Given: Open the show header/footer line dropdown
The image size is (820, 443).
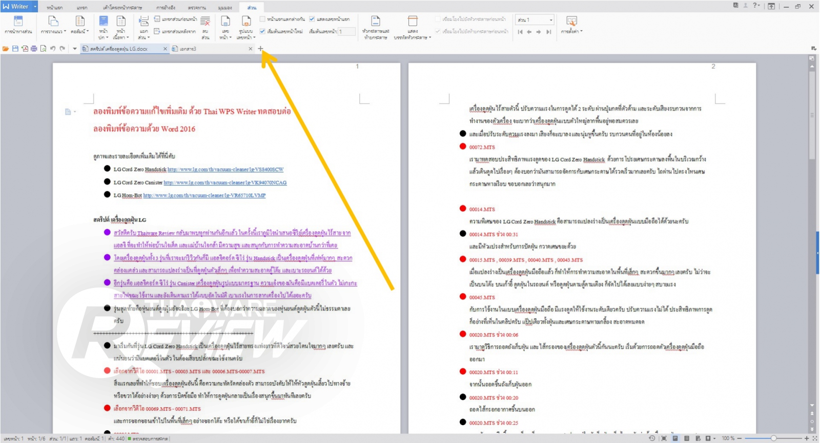Looking at the screenshot, I should coord(413,27).
